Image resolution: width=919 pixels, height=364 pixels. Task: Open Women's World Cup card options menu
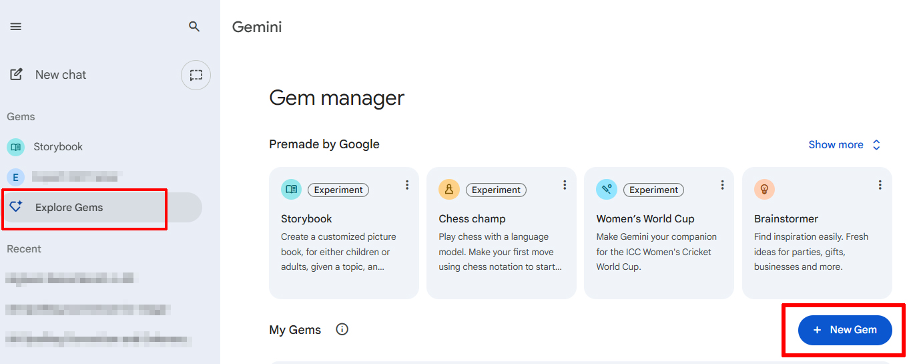point(722,185)
